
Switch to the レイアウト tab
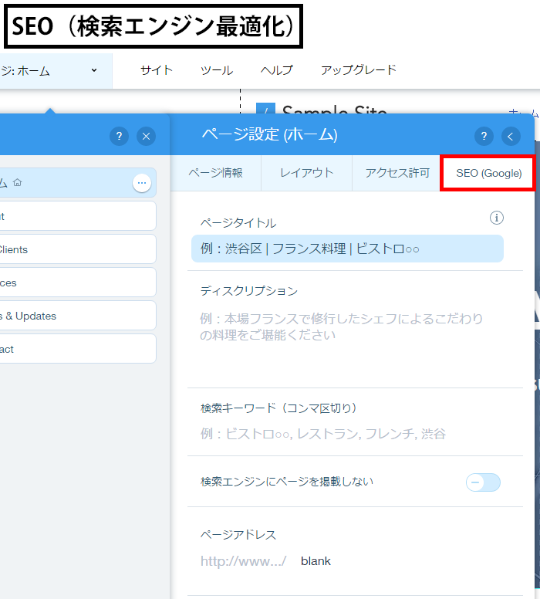point(306,173)
